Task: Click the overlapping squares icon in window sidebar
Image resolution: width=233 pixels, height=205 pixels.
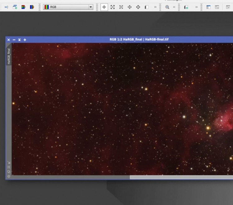Action: click(x=9, y=172)
